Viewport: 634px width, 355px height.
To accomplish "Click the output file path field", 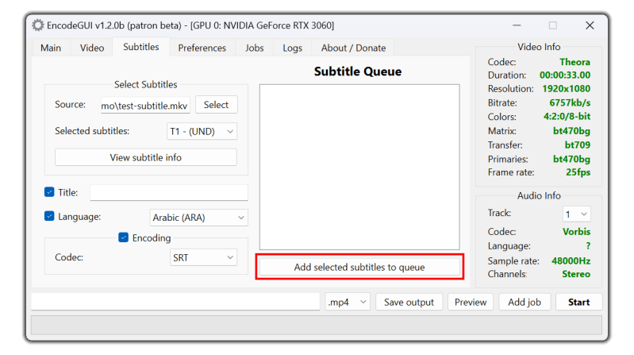I will (175, 302).
